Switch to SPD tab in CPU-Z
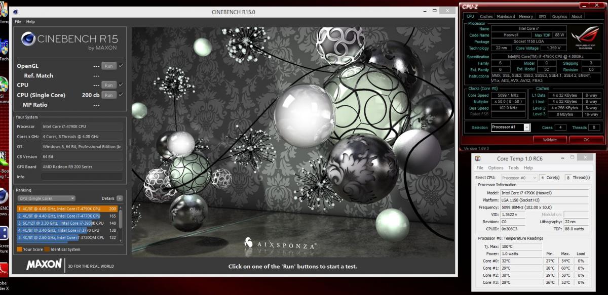The height and width of the screenshot is (295, 608). pyautogui.click(x=542, y=17)
